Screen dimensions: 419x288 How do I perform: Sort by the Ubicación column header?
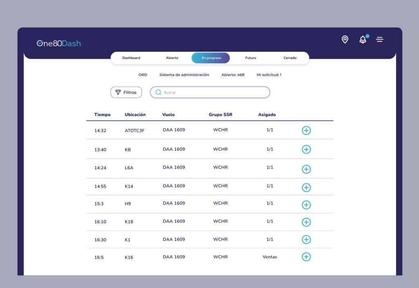point(135,115)
